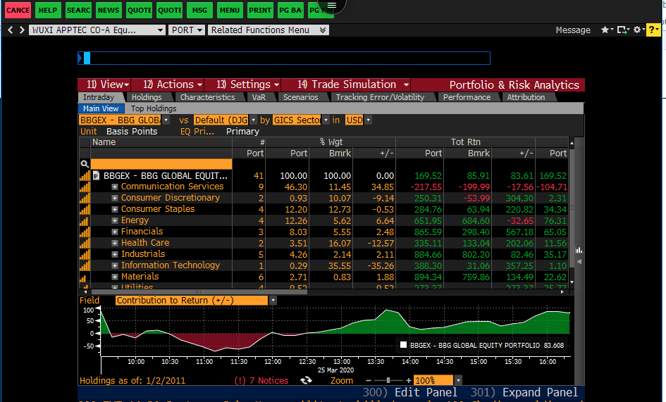Click the green PRINT button
Viewport: 666px width, 402px height.
tap(260, 10)
